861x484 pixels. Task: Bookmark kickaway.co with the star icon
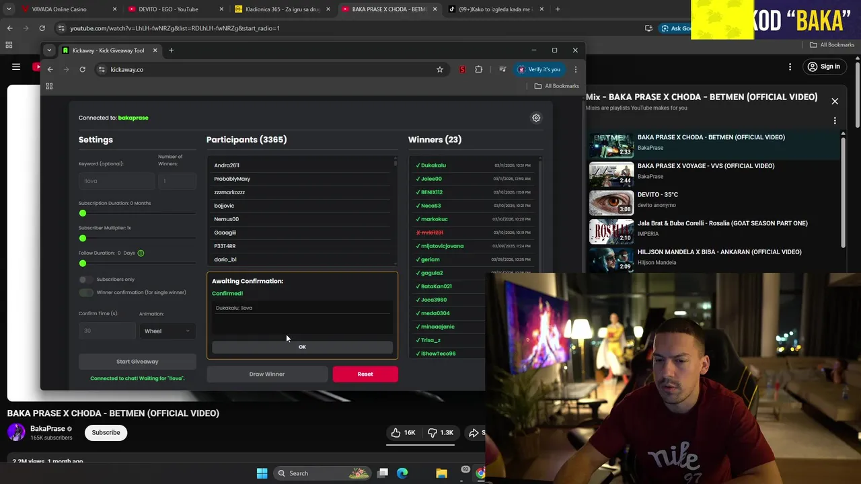tap(440, 69)
